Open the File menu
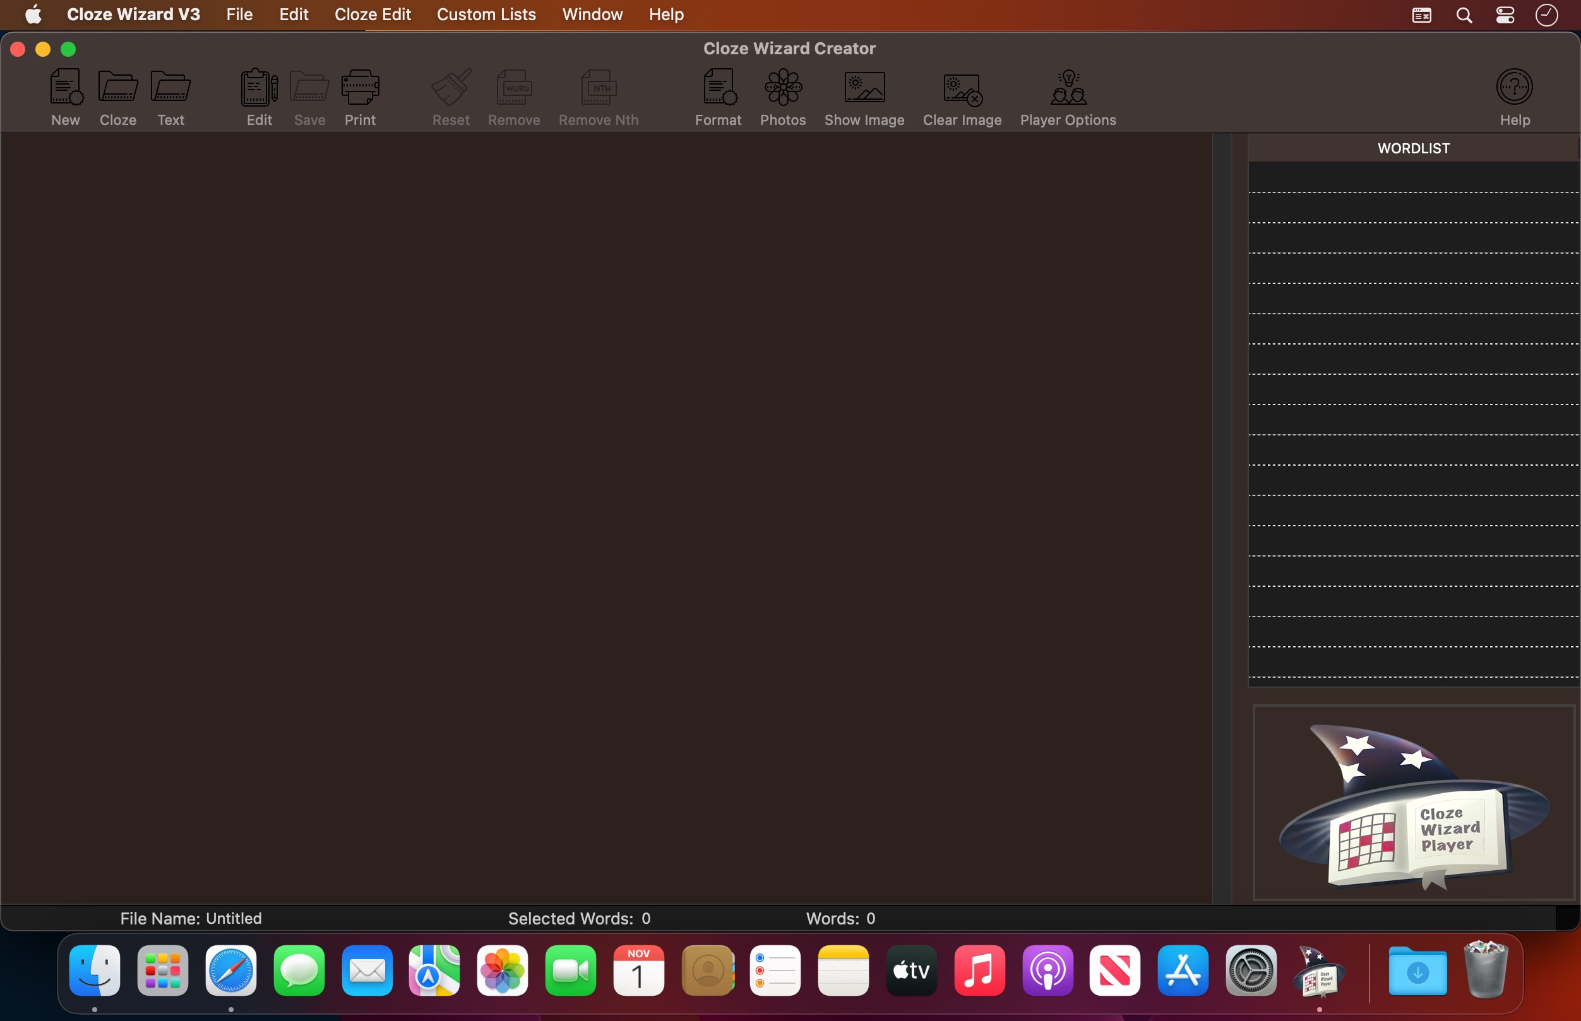Viewport: 1581px width, 1021px height. coord(239,15)
